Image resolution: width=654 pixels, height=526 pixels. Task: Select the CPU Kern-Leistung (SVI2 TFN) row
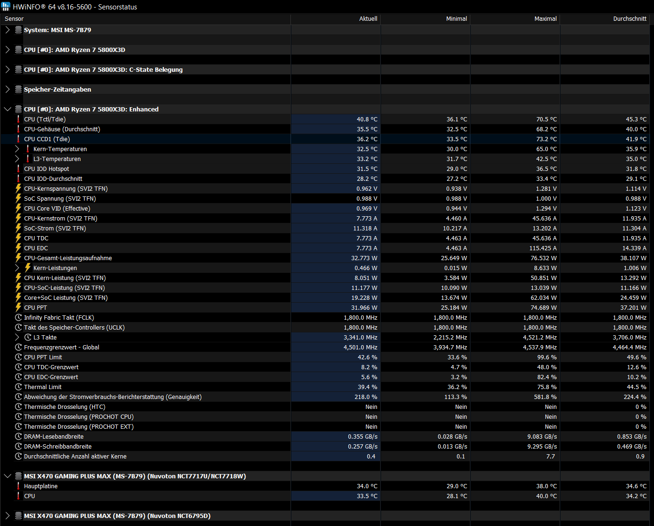click(325, 278)
